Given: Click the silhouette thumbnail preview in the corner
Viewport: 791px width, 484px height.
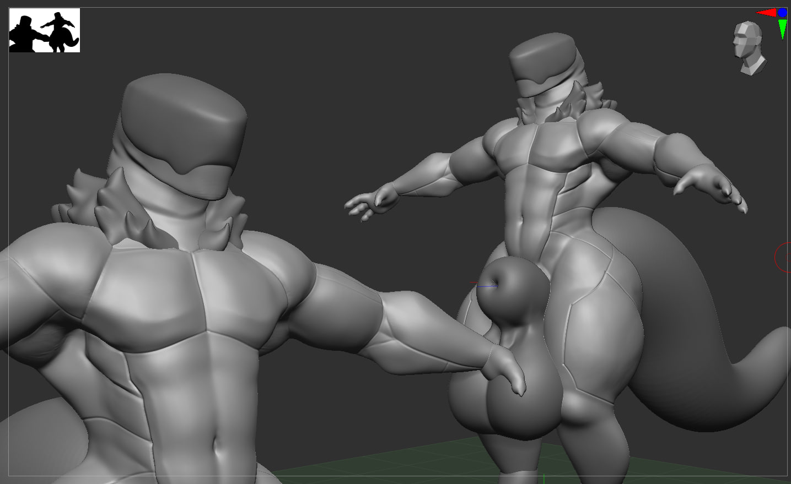Looking at the screenshot, I should click(44, 30).
